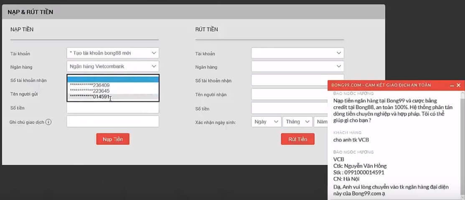The width and height of the screenshot is (465, 200).
Task: Click the deposit Số tiền input field
Action: coord(112,108)
